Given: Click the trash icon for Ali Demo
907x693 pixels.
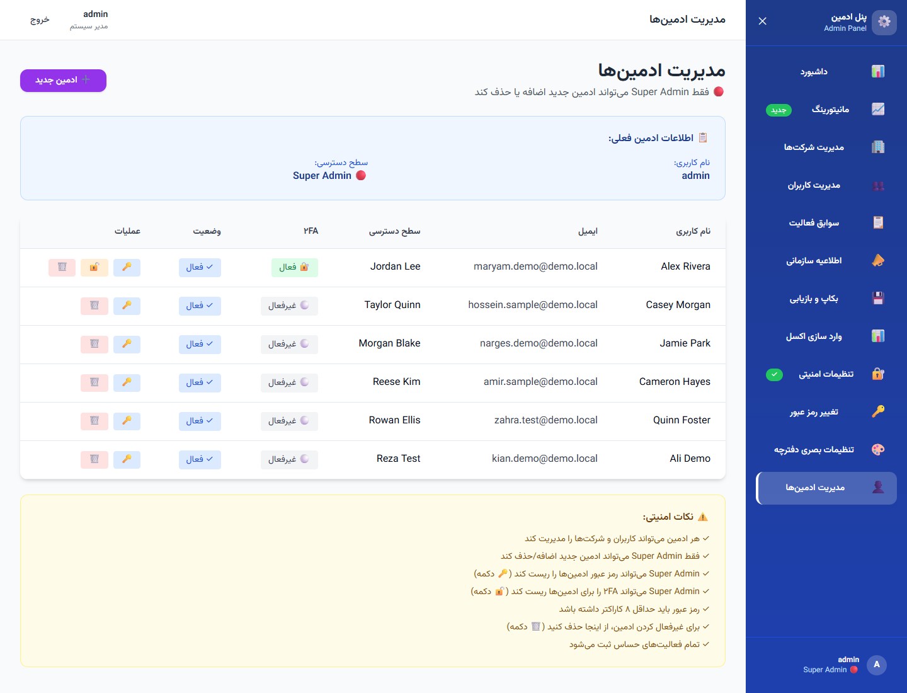Looking at the screenshot, I should tap(94, 459).
